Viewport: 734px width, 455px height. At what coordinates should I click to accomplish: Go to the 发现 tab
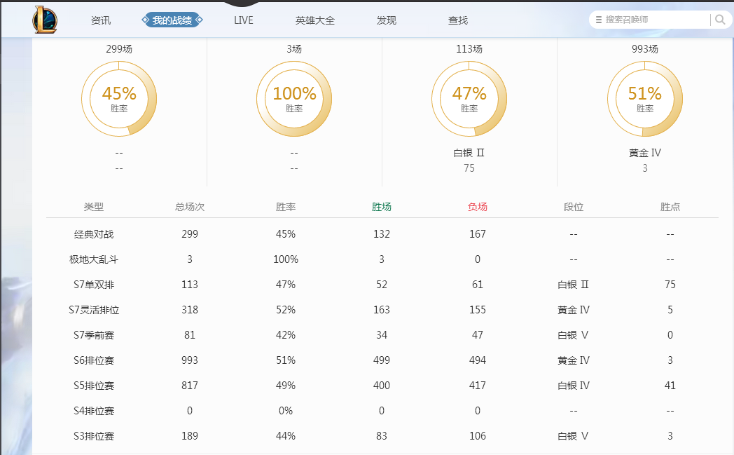(x=387, y=20)
